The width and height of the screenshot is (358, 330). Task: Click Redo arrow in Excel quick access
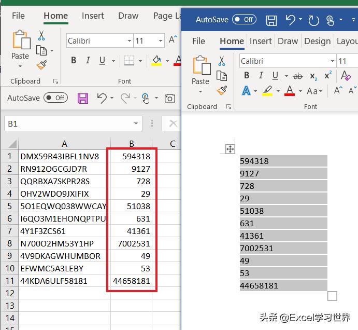click(x=125, y=98)
